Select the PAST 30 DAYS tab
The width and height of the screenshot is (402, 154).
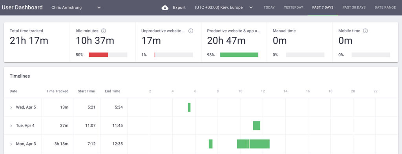tap(354, 7)
